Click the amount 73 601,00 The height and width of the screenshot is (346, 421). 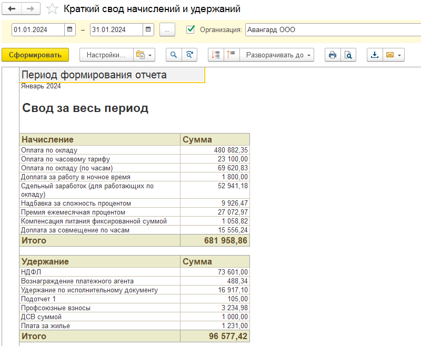[x=233, y=272]
